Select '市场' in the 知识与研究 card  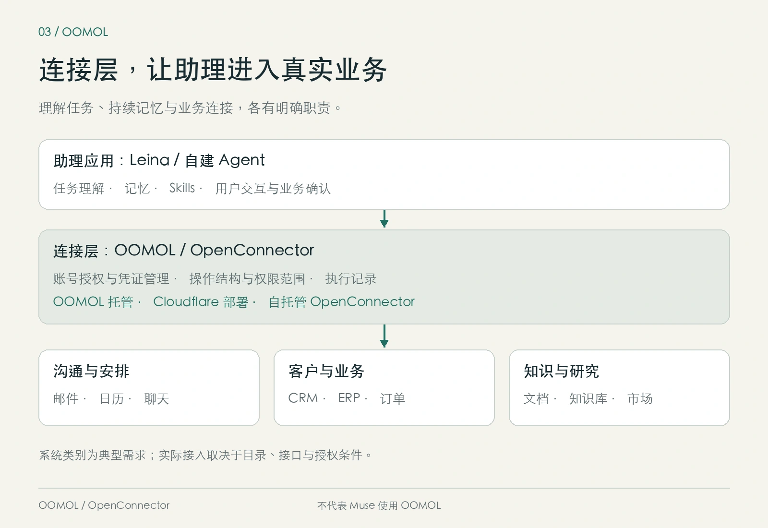tap(640, 398)
